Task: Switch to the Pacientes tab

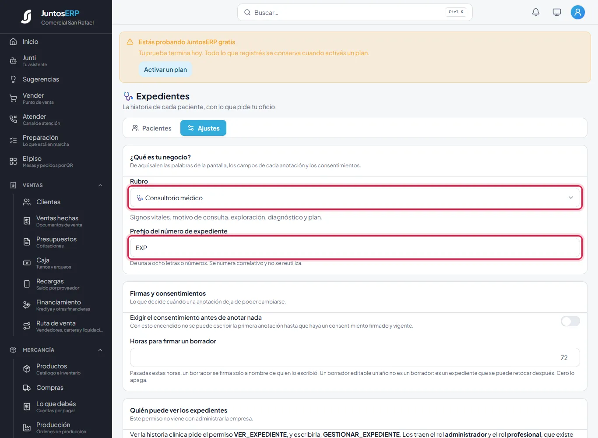Action: click(151, 128)
